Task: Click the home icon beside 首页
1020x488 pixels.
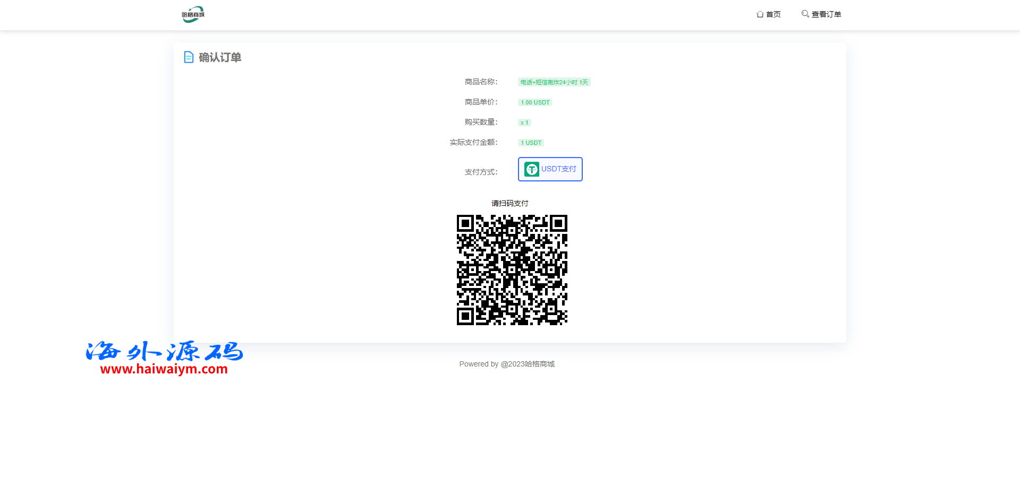Action: [x=760, y=14]
